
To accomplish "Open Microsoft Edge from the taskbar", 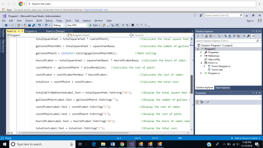I will click(x=94, y=144).
